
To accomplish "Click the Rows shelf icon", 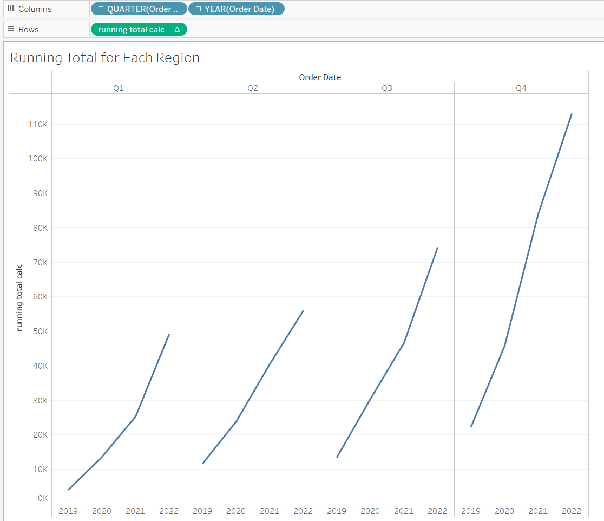I will pos(11,29).
